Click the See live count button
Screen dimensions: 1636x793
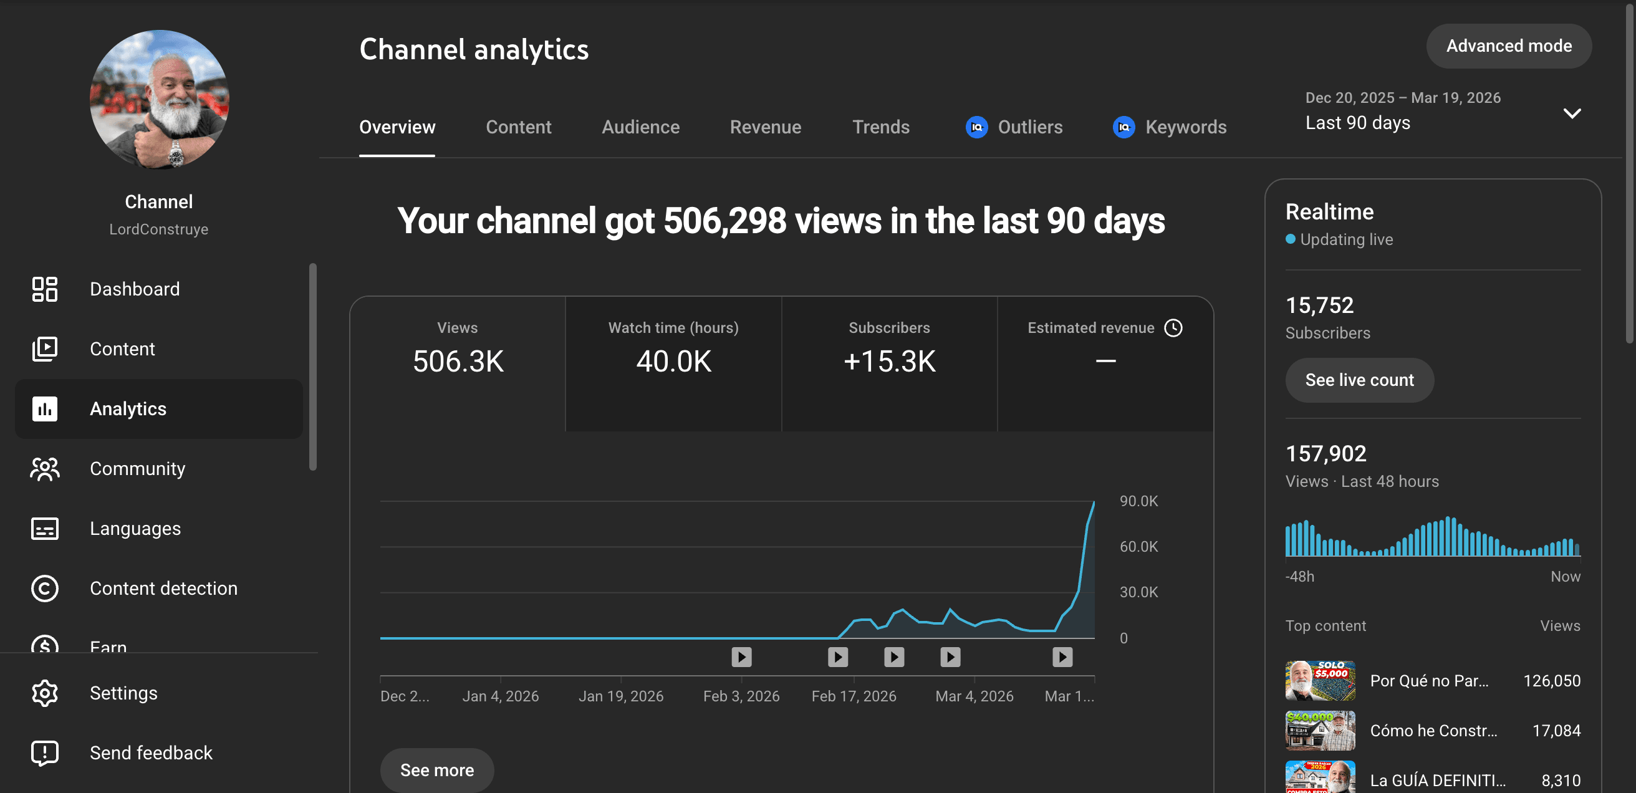click(1359, 380)
